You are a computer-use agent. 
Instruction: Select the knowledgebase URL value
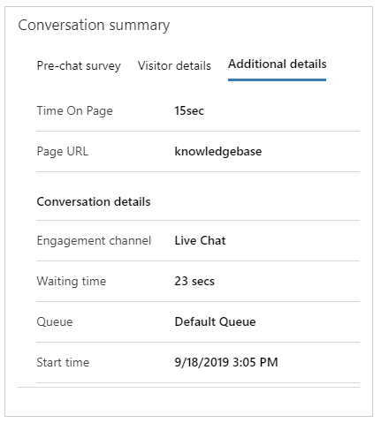tap(218, 151)
